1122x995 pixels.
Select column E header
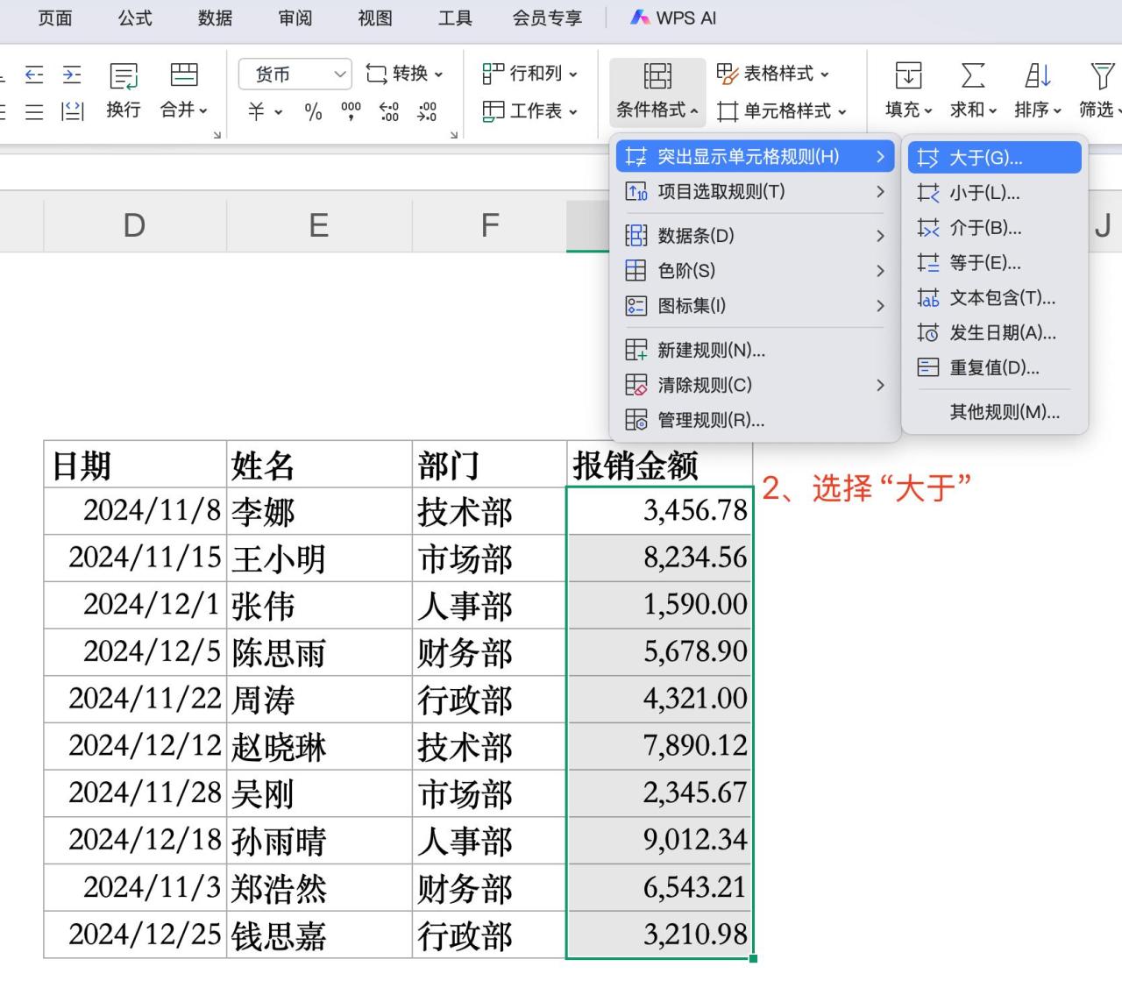pyautogui.click(x=319, y=226)
